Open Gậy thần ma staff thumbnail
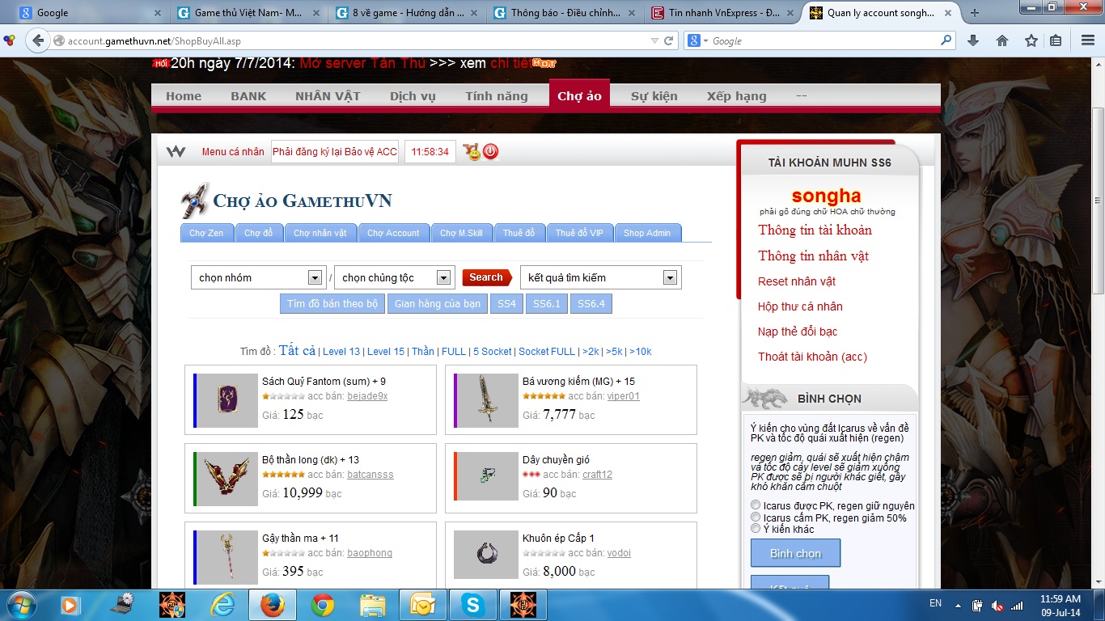1105x621 pixels. click(227, 556)
